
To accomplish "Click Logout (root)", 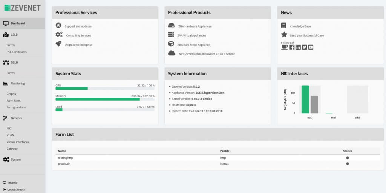I will pos(16,189).
